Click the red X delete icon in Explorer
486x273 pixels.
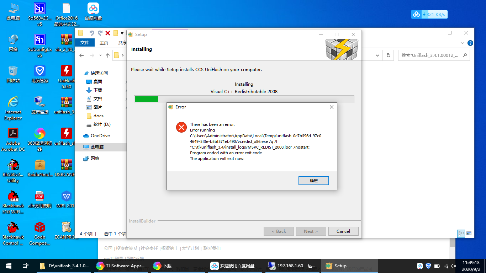click(x=108, y=33)
